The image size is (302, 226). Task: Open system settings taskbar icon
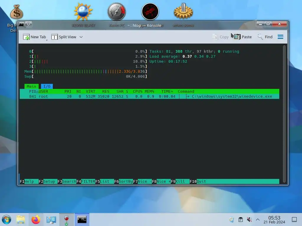click(51, 220)
